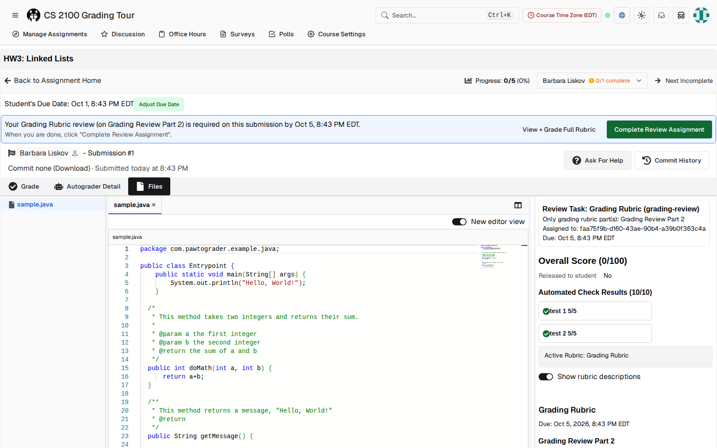Click the green check on test 1

coord(546,311)
